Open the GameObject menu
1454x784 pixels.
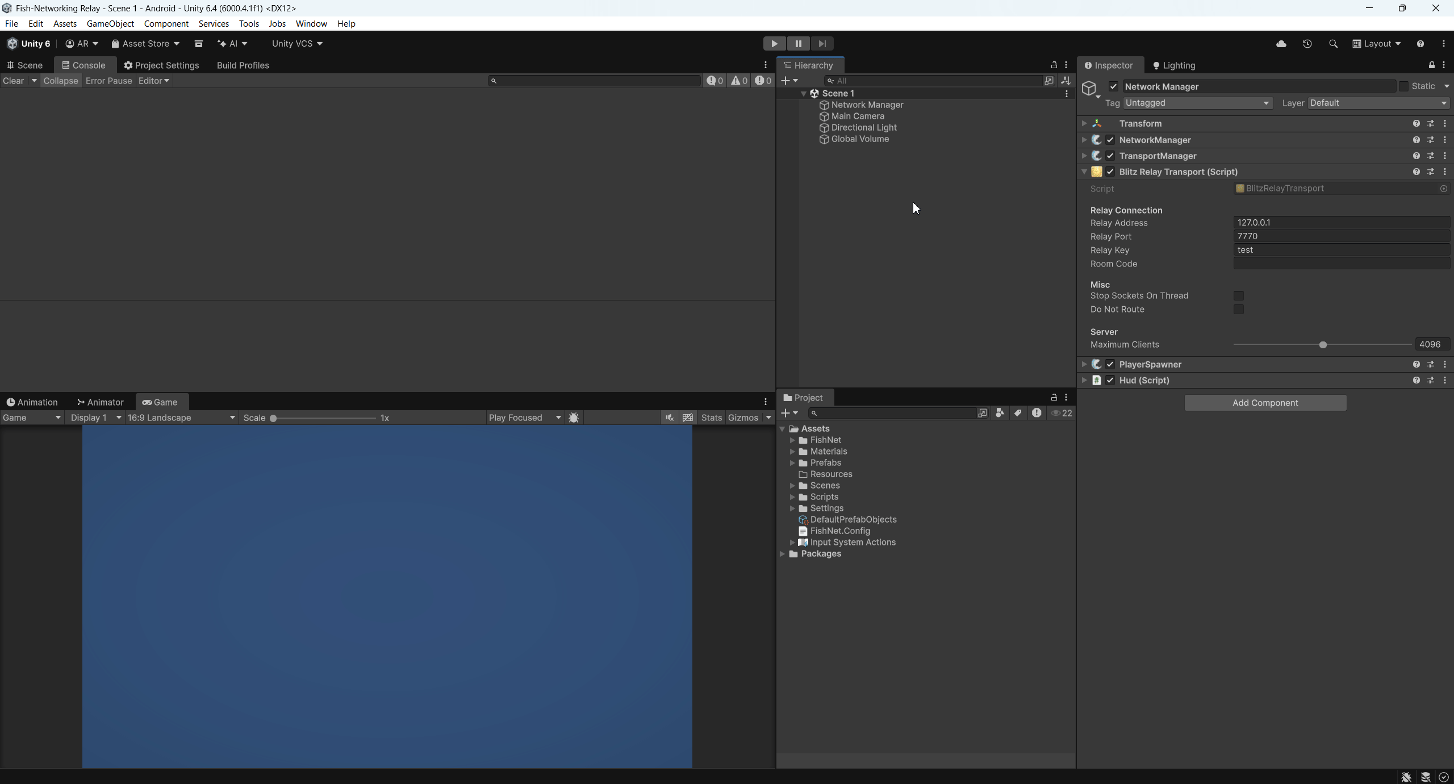point(111,23)
